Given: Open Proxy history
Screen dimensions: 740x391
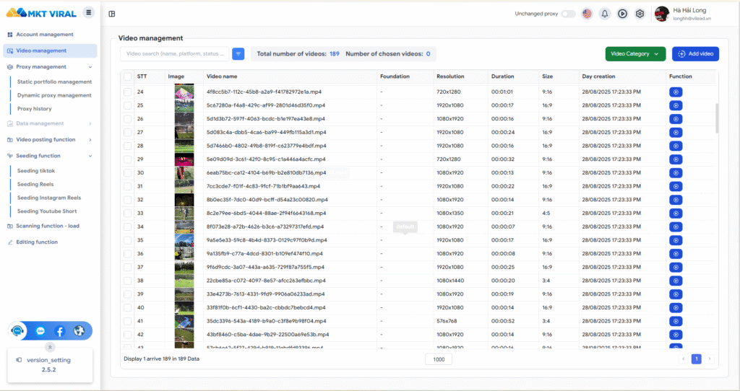Looking at the screenshot, I should pyautogui.click(x=35, y=108).
